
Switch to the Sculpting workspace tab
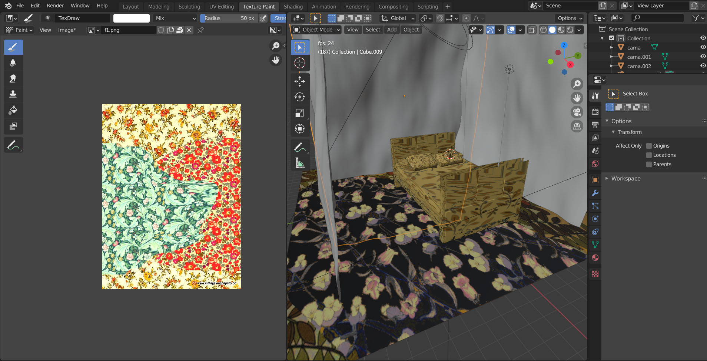(189, 7)
